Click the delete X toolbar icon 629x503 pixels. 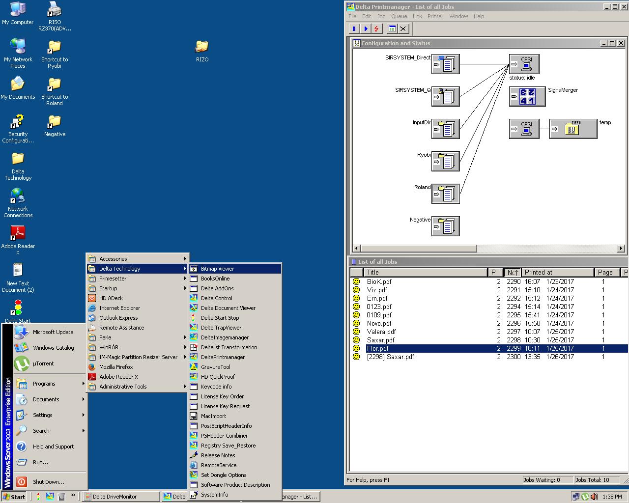(403, 29)
